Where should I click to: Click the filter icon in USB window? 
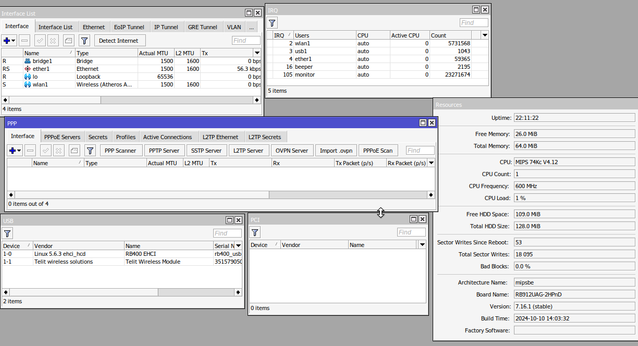pyautogui.click(x=8, y=233)
